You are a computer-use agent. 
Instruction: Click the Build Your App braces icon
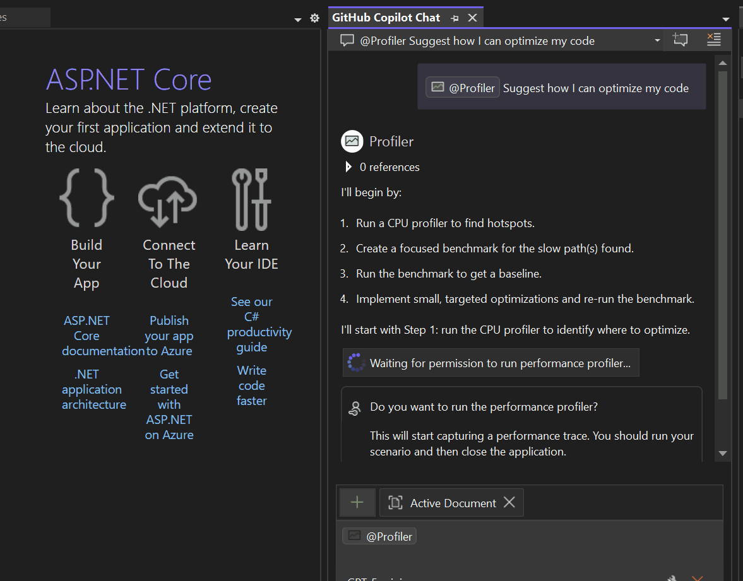click(86, 198)
